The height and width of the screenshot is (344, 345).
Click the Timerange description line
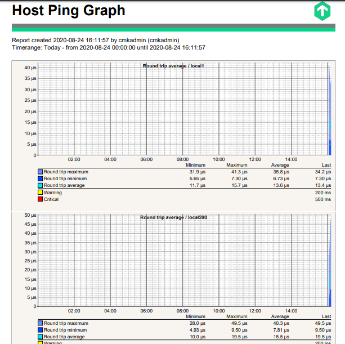108,48
